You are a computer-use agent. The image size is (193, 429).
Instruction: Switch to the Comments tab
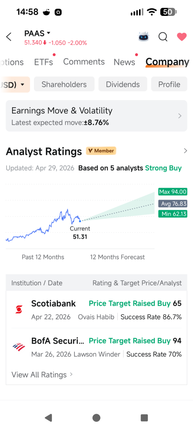point(84,62)
